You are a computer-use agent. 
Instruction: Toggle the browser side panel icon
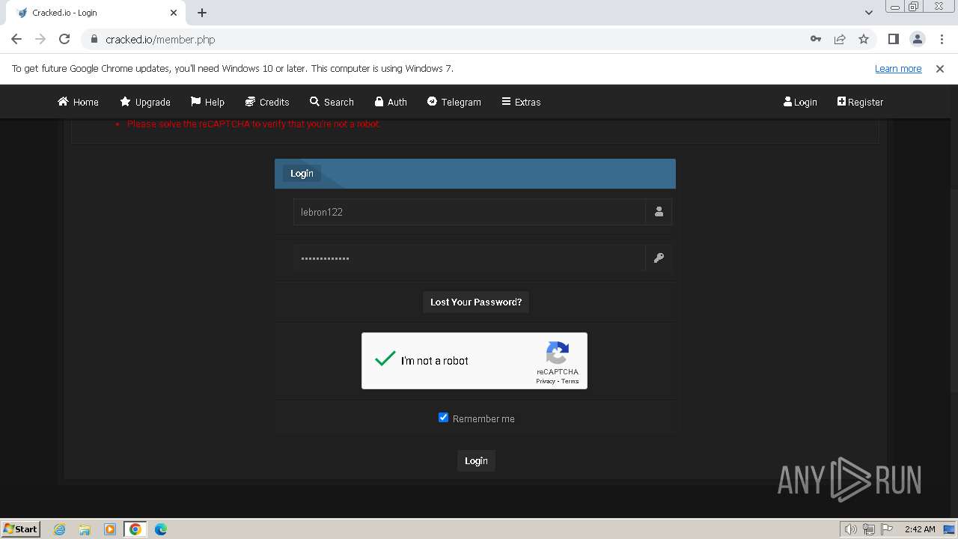coord(893,39)
